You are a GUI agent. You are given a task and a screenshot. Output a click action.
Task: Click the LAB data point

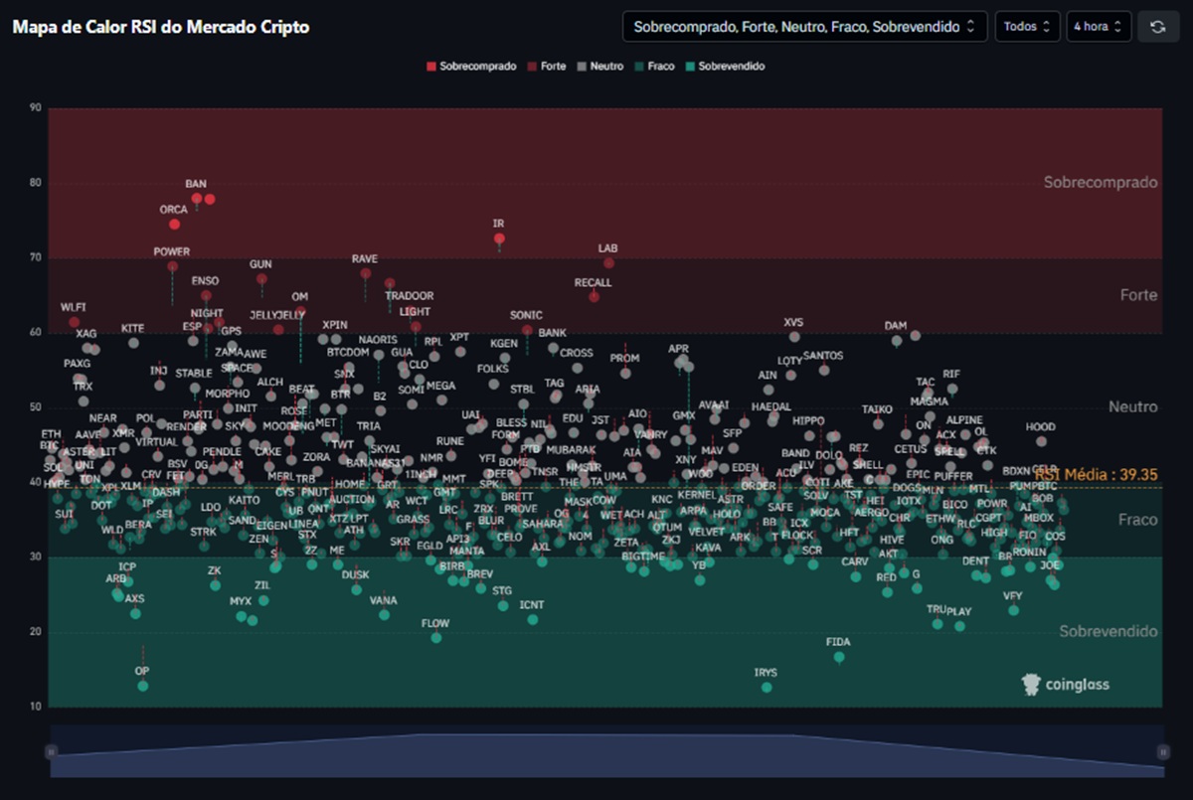click(608, 263)
